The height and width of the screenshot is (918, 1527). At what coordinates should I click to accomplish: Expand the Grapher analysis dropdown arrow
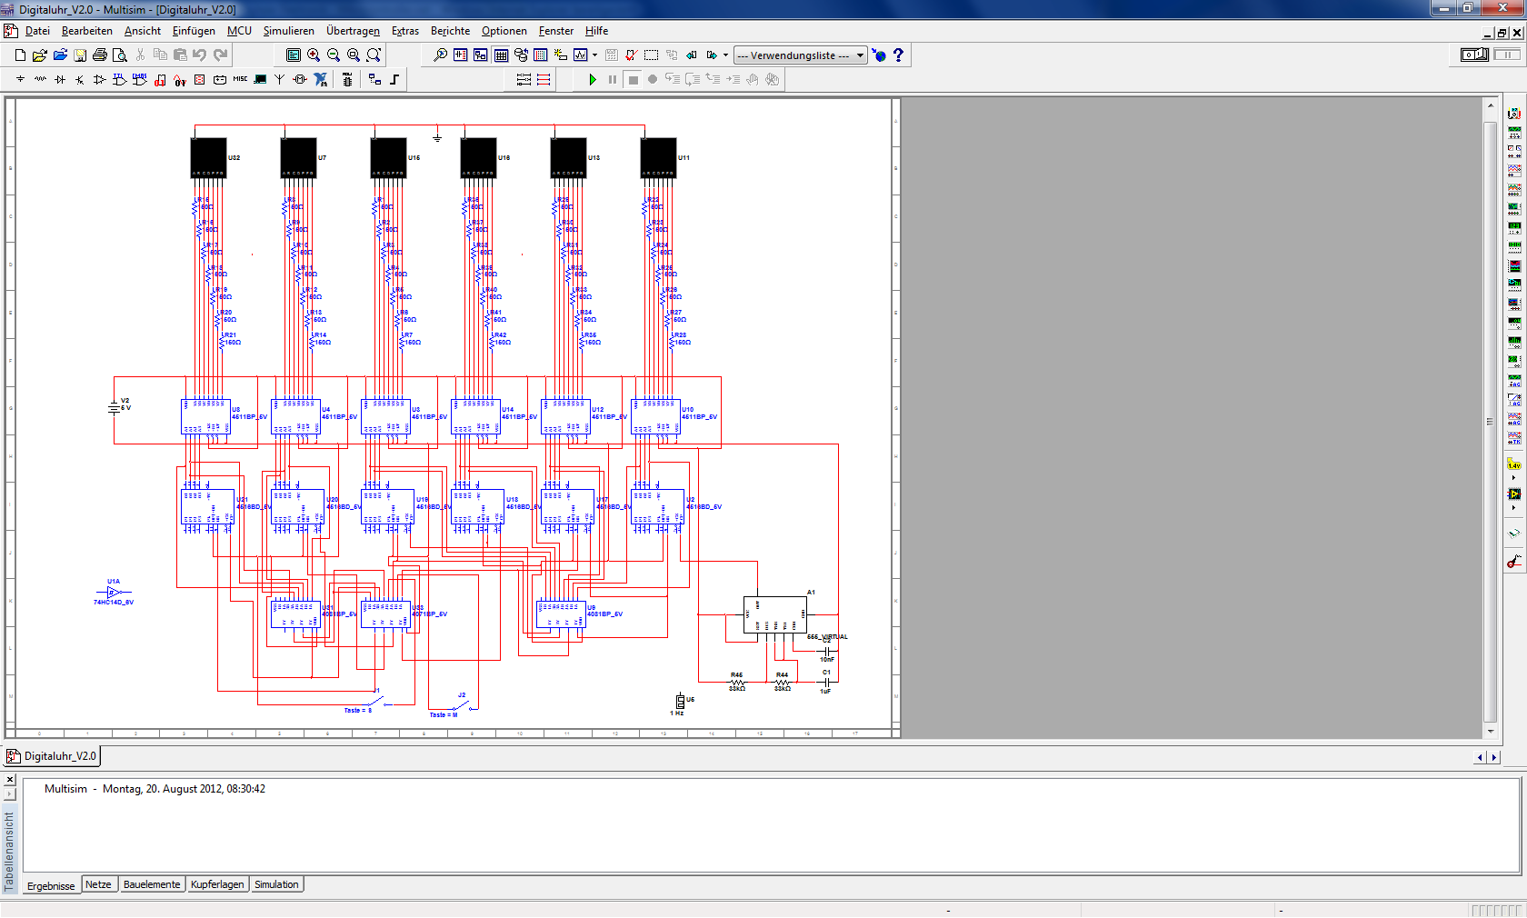(x=594, y=55)
